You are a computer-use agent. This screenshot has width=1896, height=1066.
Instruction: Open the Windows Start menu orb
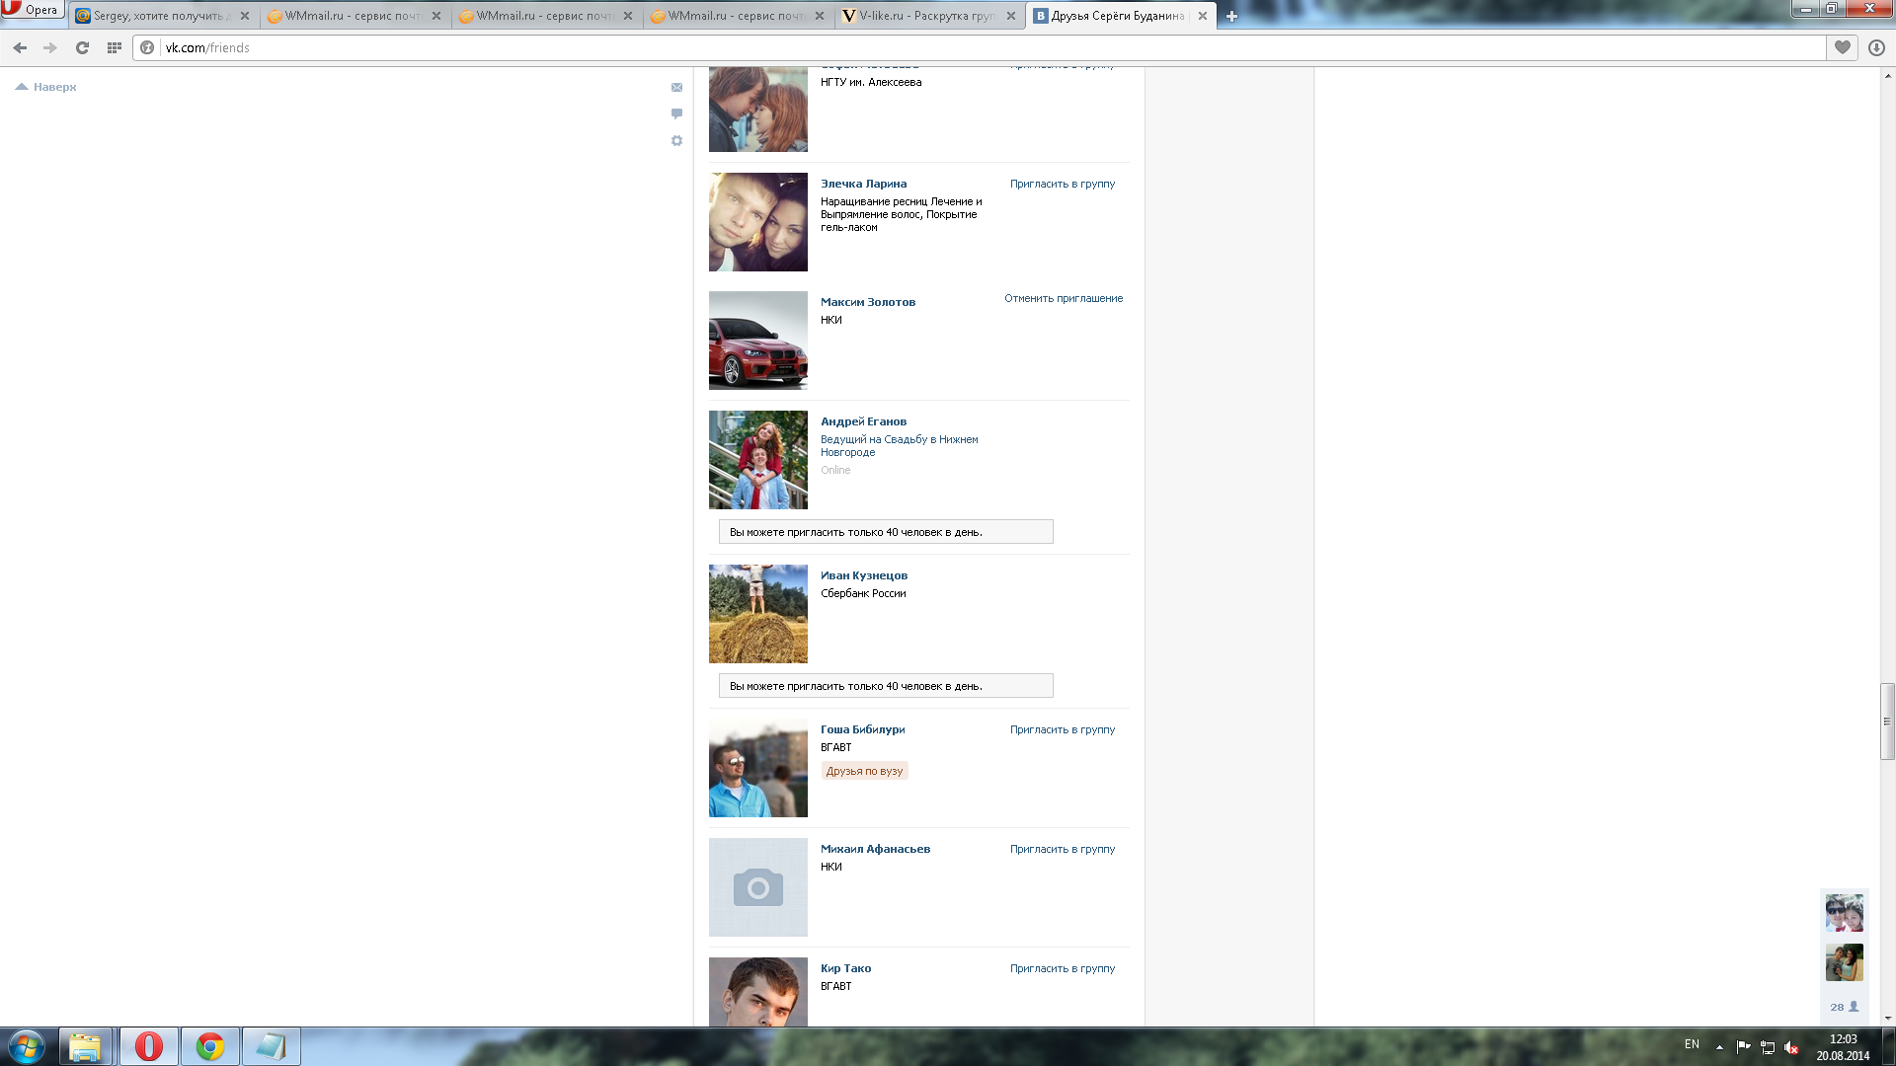click(x=27, y=1046)
